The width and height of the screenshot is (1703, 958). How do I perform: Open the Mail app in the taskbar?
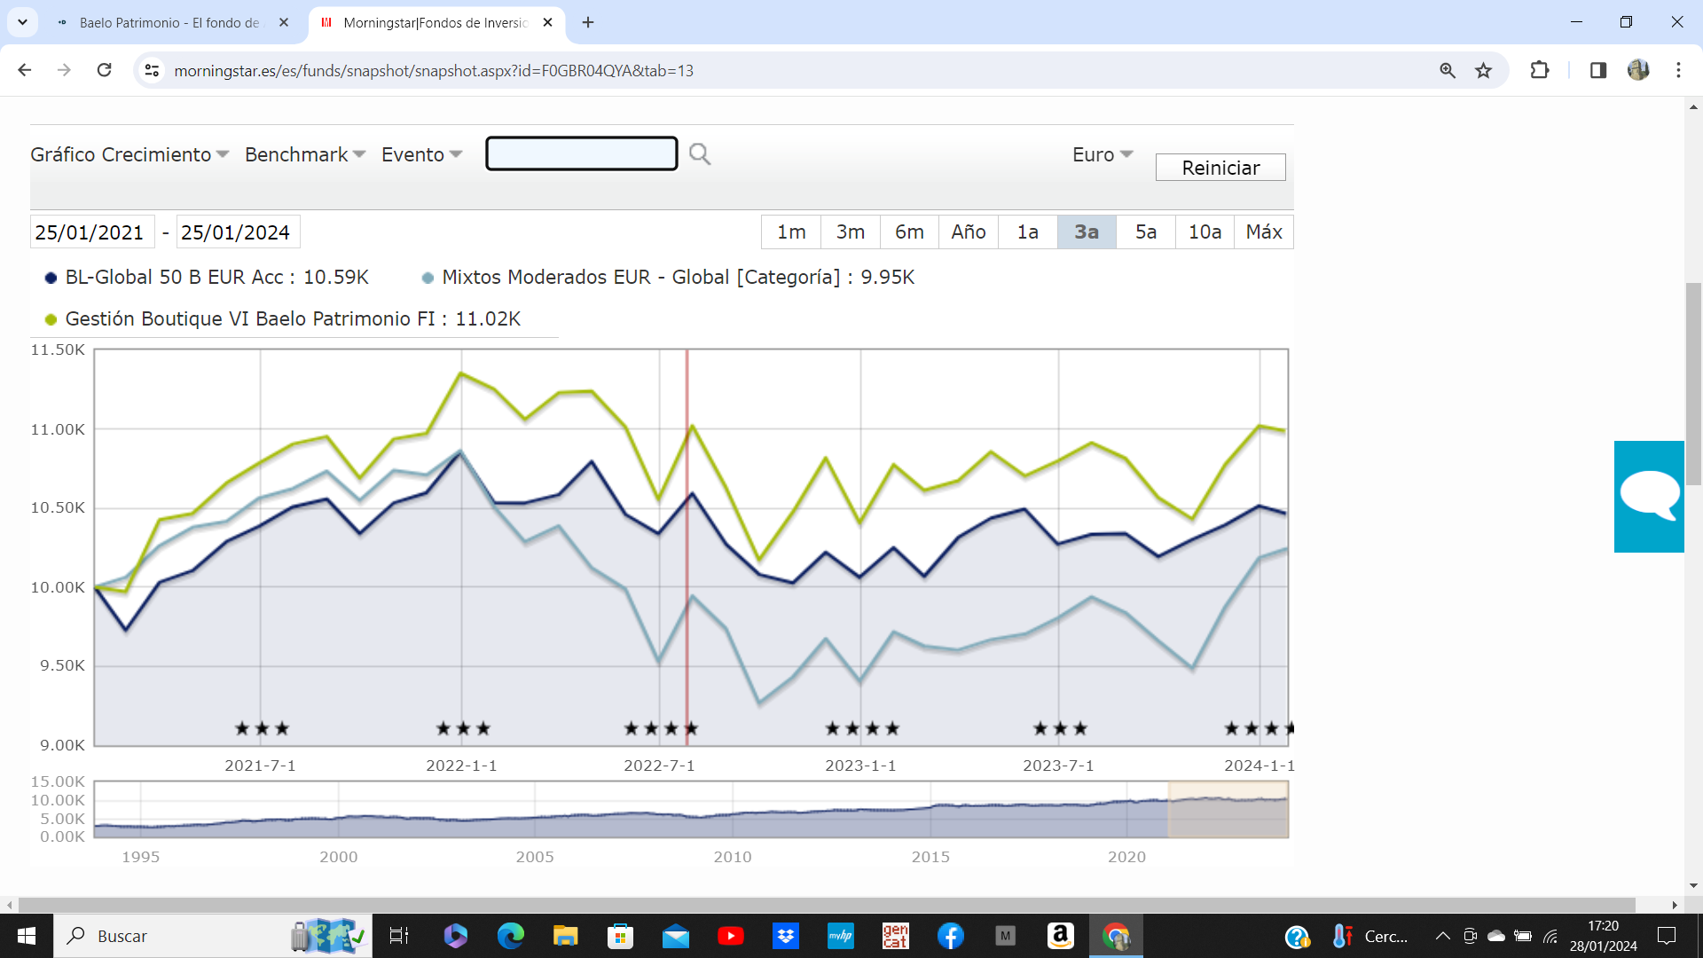[x=675, y=936]
